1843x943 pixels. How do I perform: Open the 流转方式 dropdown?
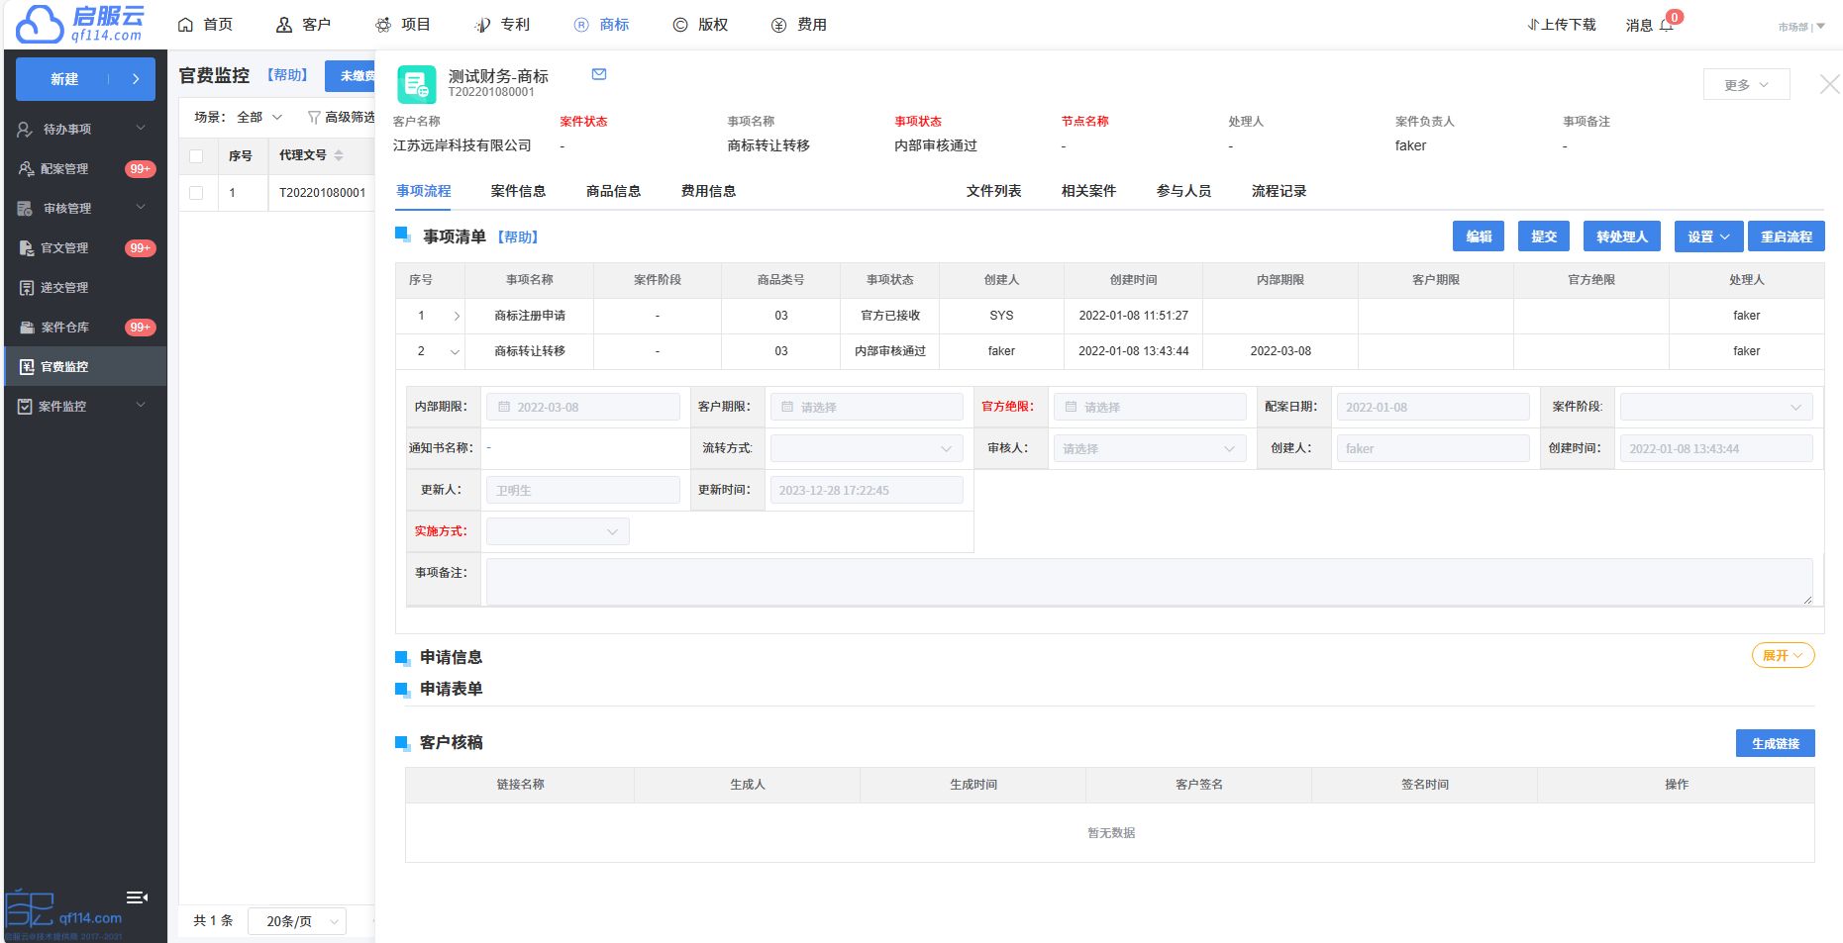(867, 448)
